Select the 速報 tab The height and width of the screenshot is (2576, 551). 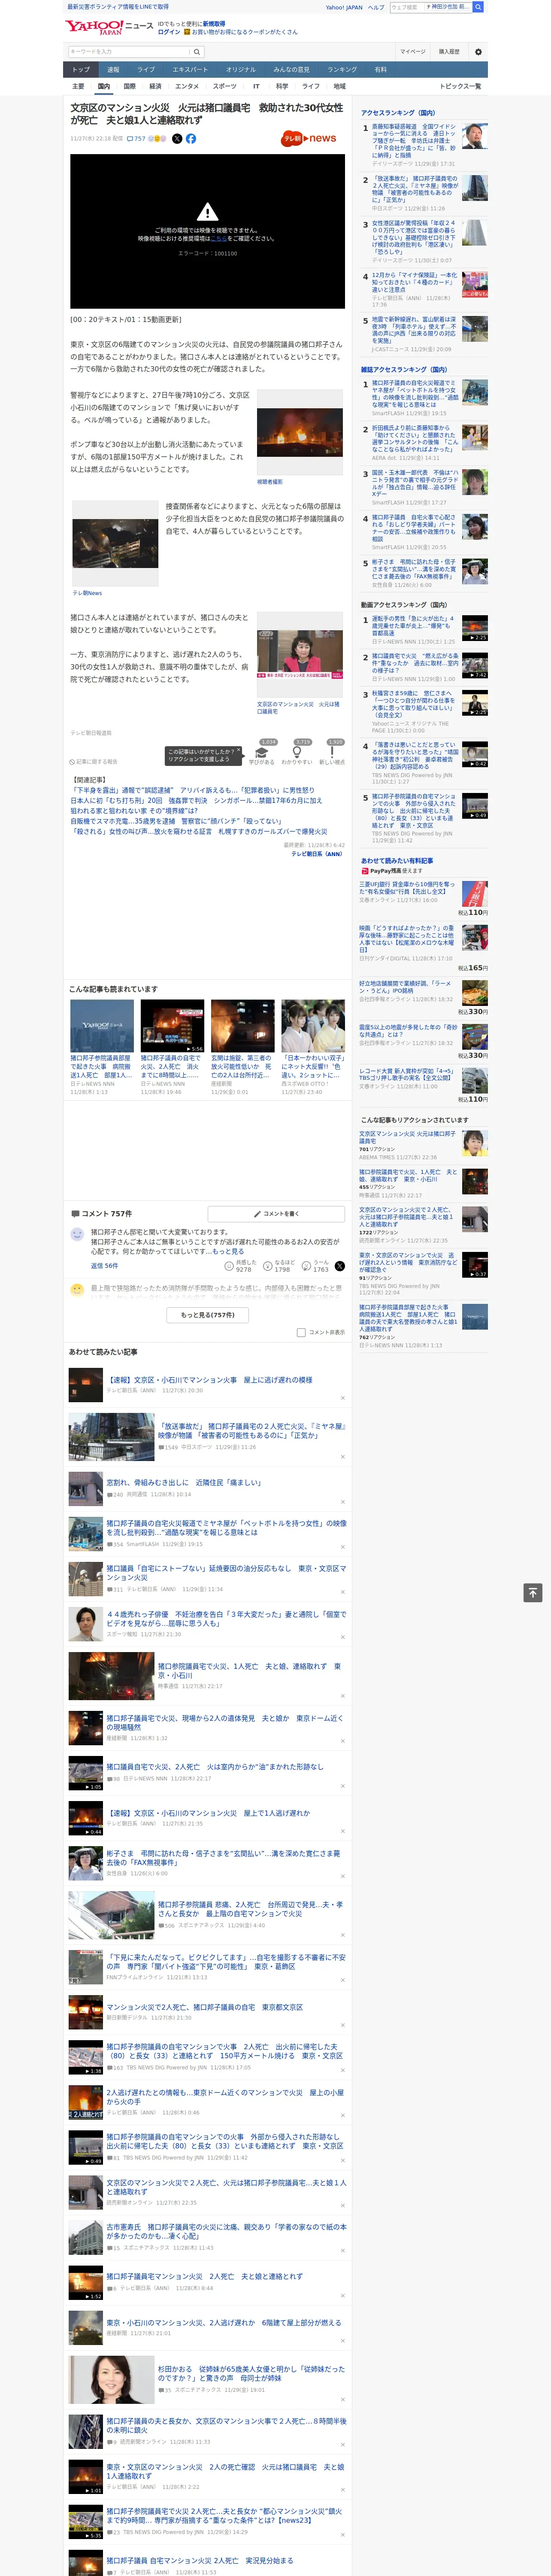tap(113, 69)
